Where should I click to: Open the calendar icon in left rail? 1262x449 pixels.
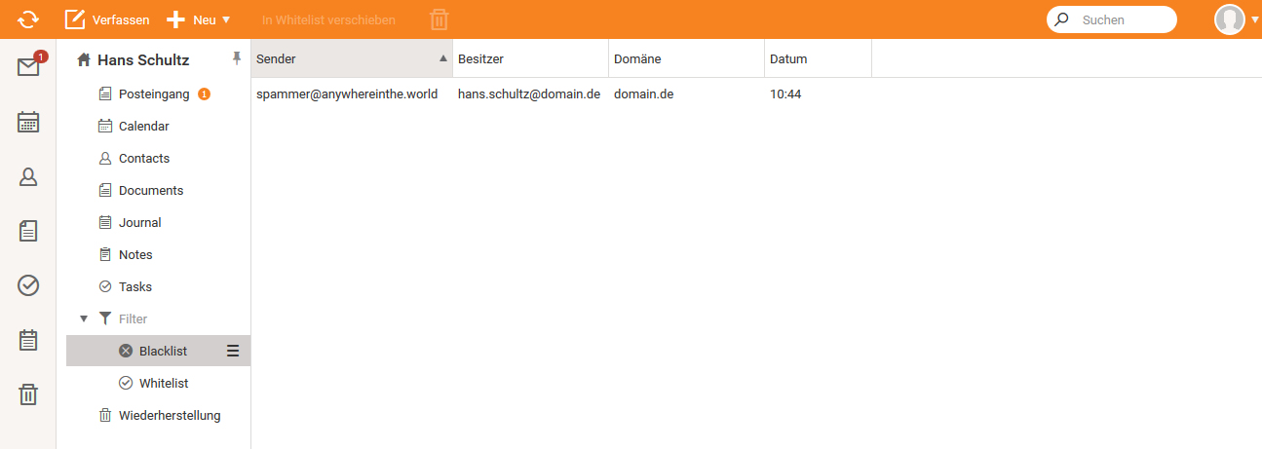[28, 122]
